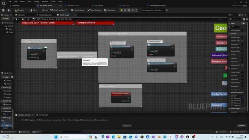The height and width of the screenshot is (140, 249).
Task: Collapse the MACROS section
Action: [x=2, y=101]
